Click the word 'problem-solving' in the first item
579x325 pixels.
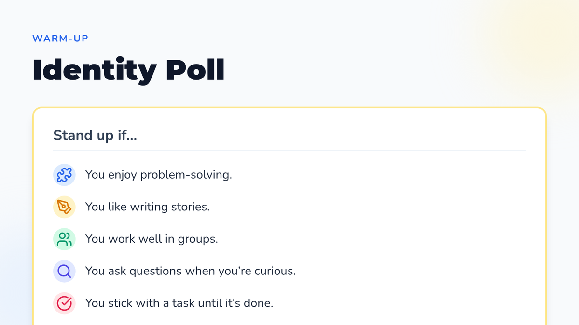pos(184,175)
